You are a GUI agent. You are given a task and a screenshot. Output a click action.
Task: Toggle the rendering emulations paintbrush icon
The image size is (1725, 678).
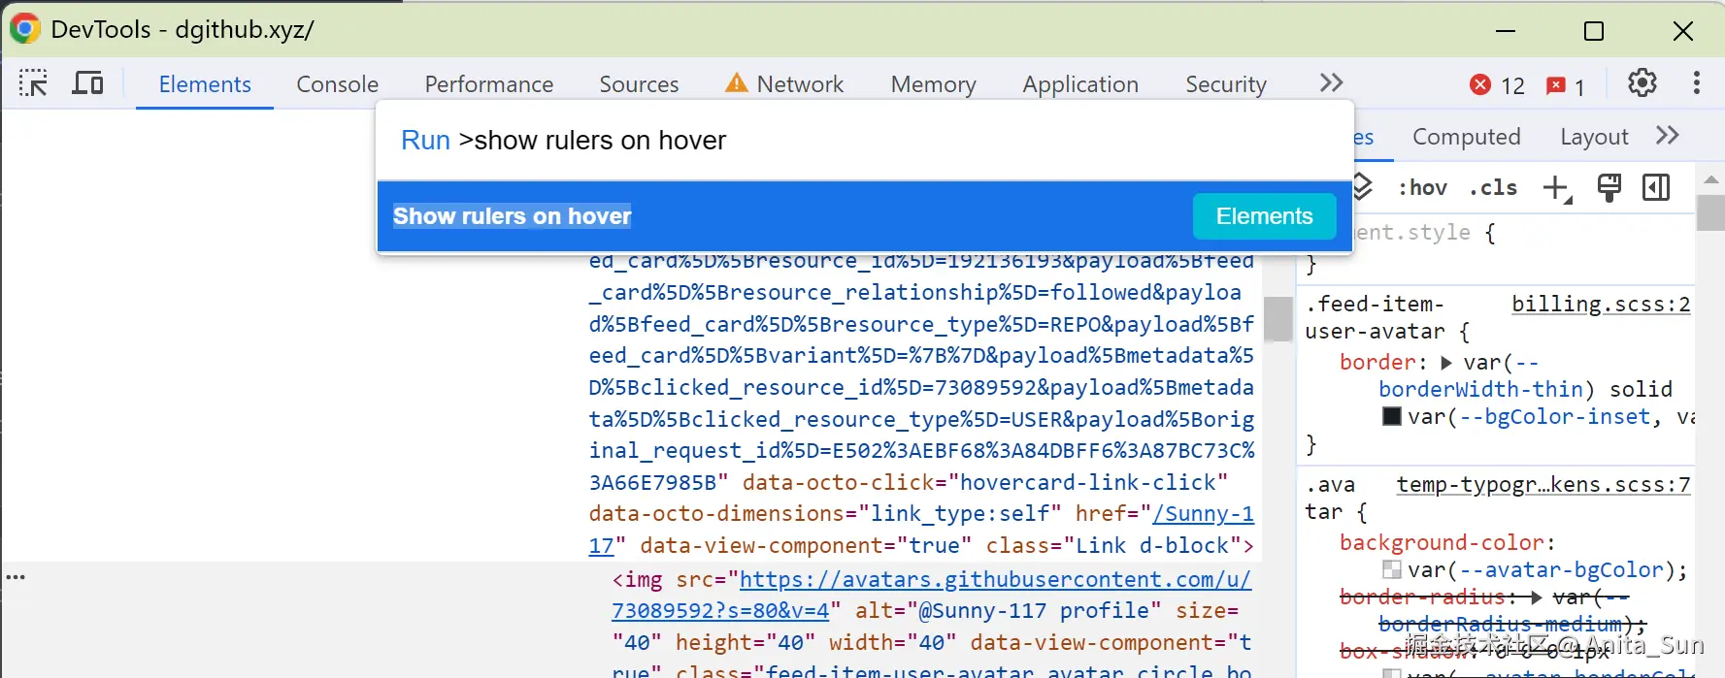coord(1609,187)
